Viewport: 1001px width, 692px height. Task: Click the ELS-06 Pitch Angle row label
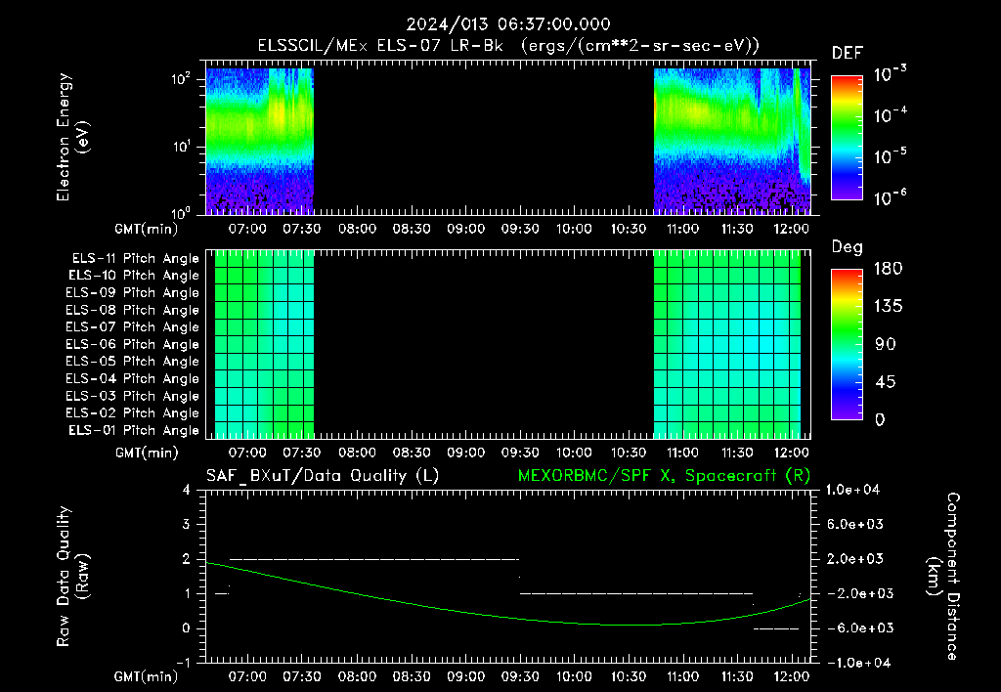[x=132, y=344]
